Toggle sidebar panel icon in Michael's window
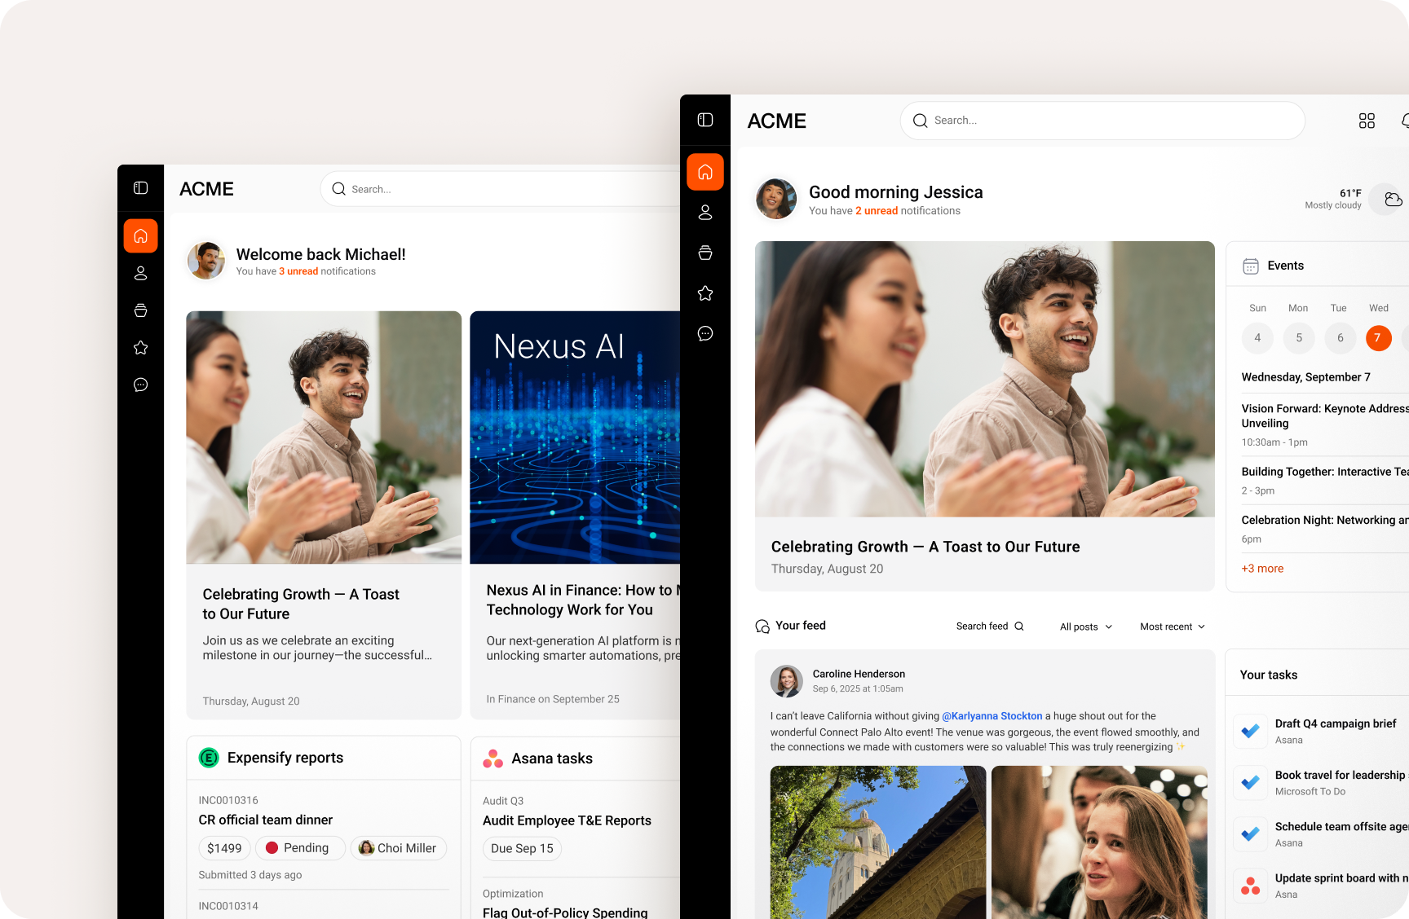The image size is (1409, 919). tap(140, 188)
